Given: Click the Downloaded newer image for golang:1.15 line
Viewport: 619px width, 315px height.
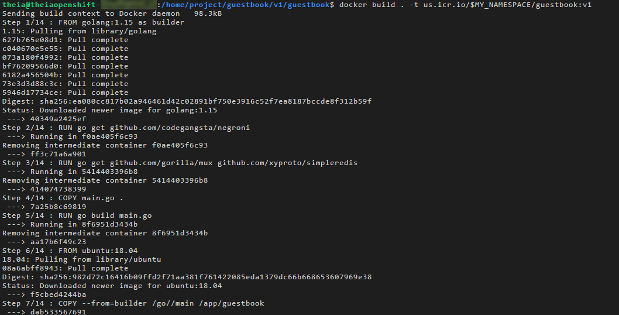Looking at the screenshot, I should 109,110.
